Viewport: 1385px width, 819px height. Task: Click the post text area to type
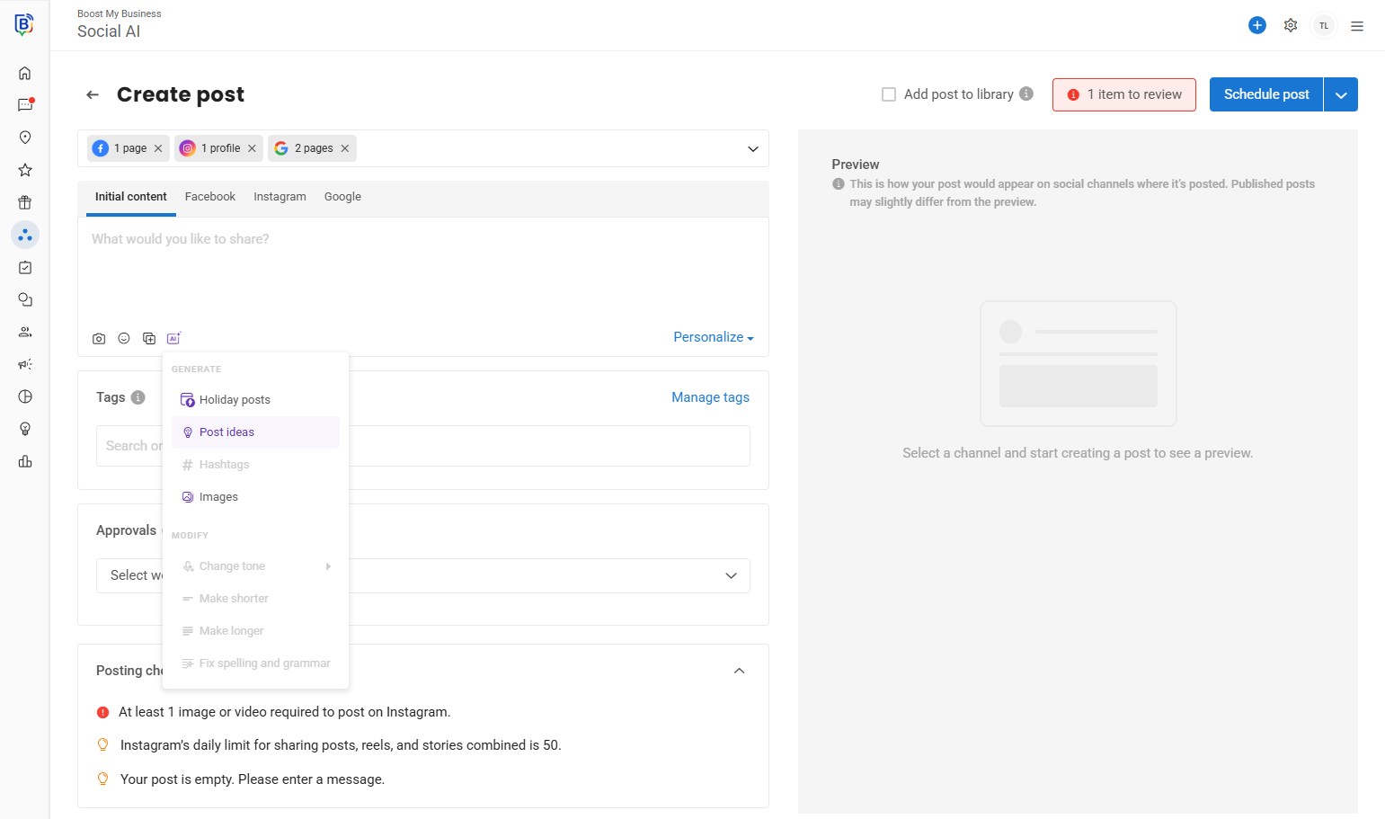(x=422, y=270)
